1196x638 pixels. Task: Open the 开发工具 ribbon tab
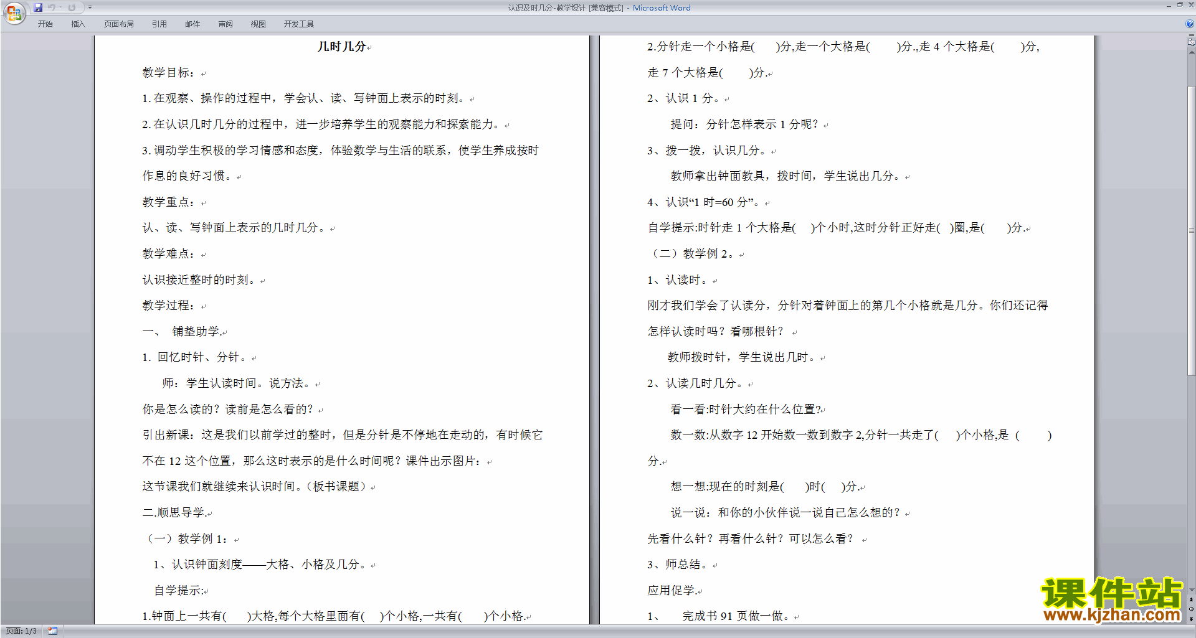(x=299, y=24)
